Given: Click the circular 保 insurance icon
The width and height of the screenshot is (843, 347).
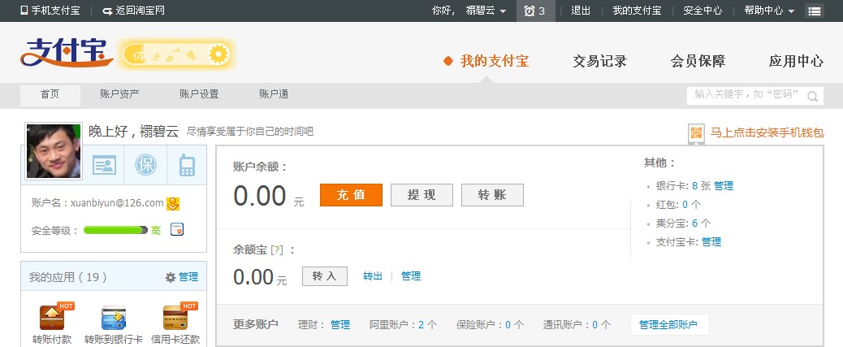Looking at the screenshot, I should (146, 166).
